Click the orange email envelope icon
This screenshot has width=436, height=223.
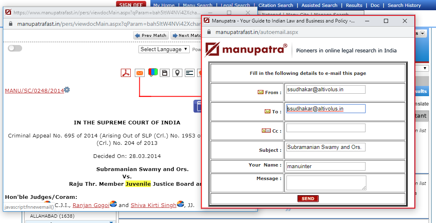click(x=140, y=73)
